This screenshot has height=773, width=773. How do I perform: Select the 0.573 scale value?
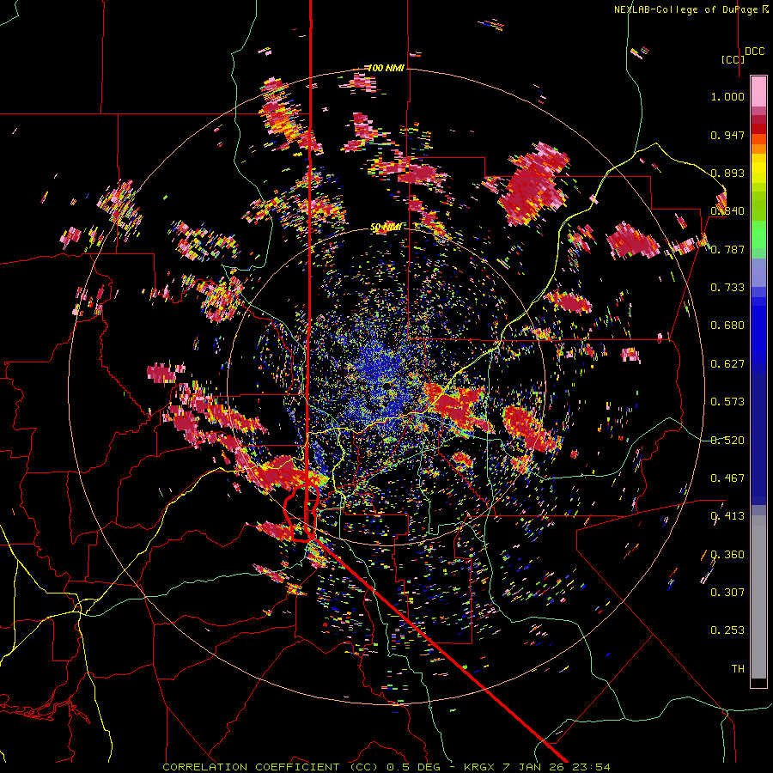tap(727, 402)
